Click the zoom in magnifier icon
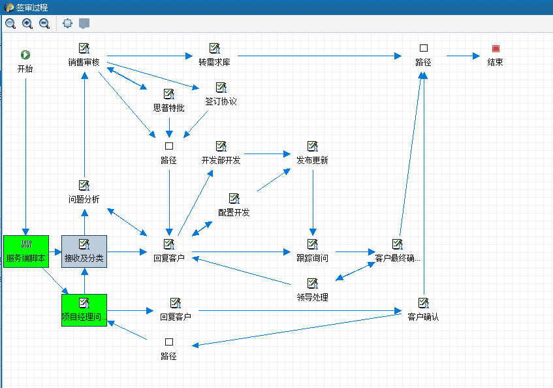The width and height of the screenshot is (553, 388). point(27,24)
